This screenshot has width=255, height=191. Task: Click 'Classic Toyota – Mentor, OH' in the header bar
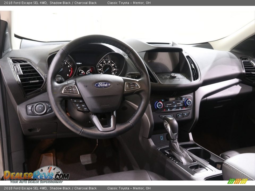click(129, 3)
